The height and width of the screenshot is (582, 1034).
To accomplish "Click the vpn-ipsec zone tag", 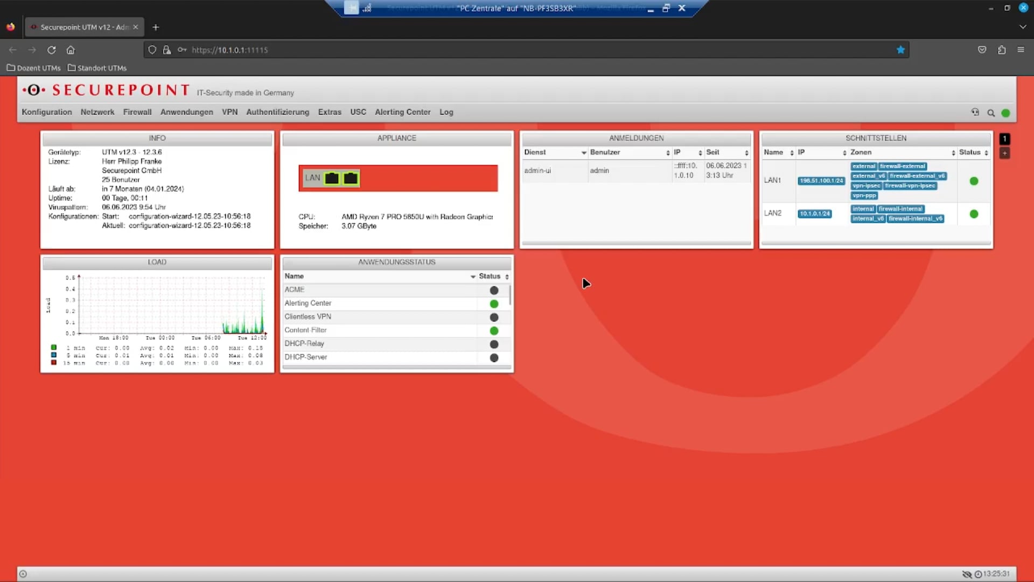I will pyautogui.click(x=866, y=186).
